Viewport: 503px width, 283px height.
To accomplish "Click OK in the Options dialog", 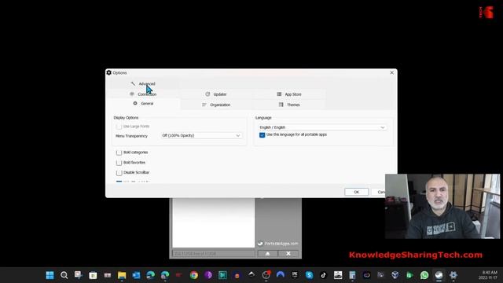I will tap(356, 192).
